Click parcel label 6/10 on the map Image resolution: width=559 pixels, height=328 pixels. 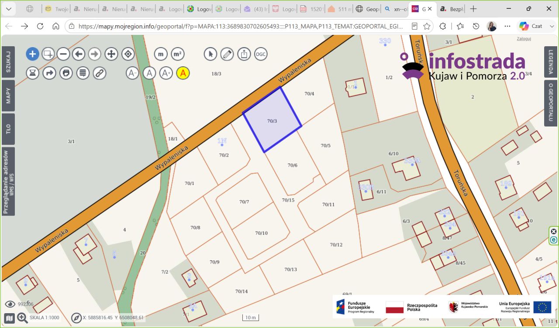coord(393,154)
